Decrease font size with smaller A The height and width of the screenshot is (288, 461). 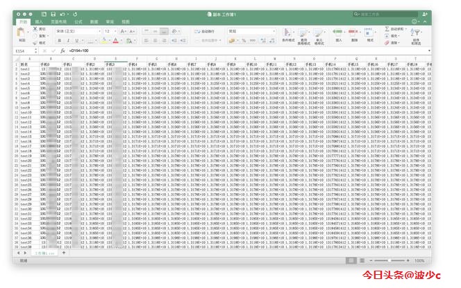tap(133, 31)
